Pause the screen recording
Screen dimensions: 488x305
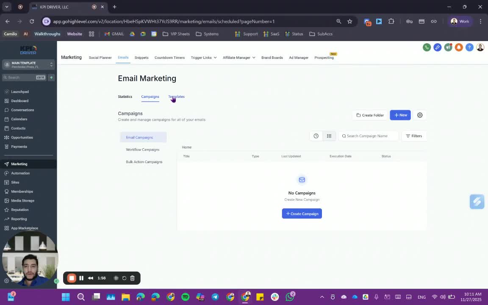[x=81, y=278]
